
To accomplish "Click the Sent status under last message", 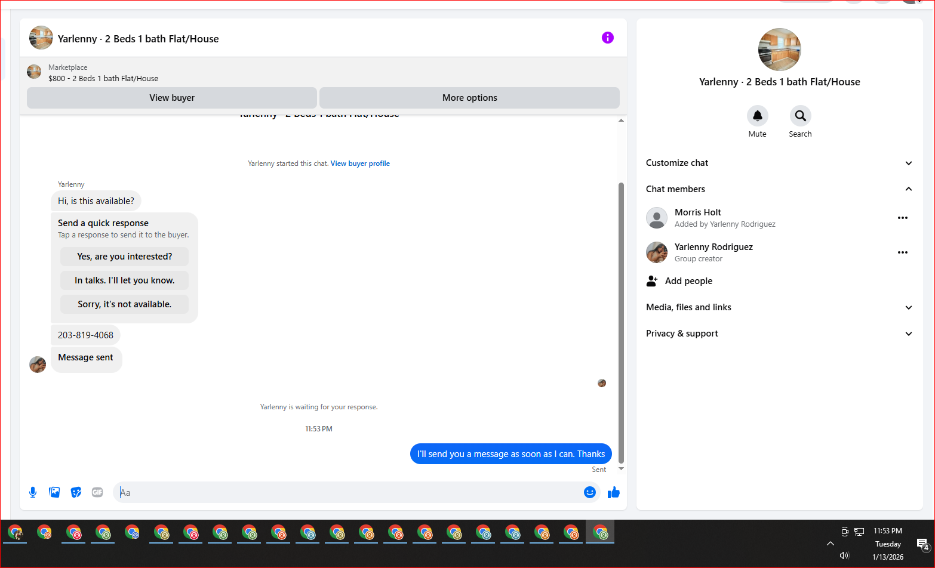I will 599,470.
